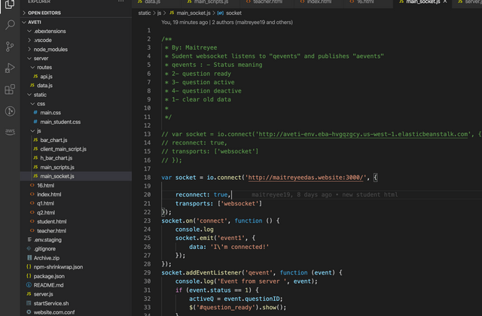Click the 'static' breadcrumb segment
The image size is (482, 316).
[144, 13]
